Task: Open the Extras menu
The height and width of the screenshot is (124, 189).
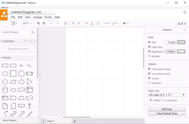Action: click(x=48, y=17)
